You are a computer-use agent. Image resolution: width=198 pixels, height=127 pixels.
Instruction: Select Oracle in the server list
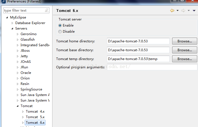point(26,73)
